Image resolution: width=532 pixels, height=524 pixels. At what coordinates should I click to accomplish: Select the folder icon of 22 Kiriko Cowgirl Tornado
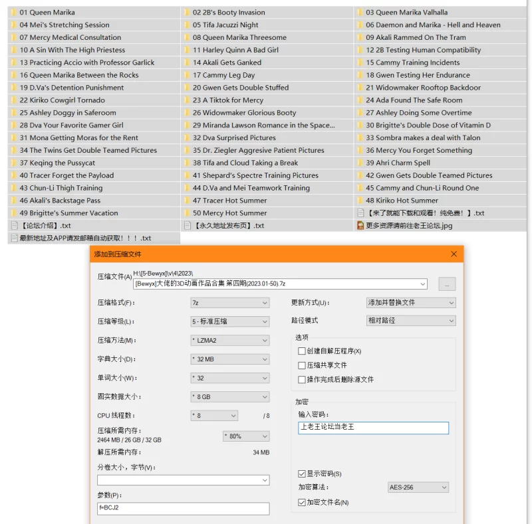[x=14, y=100]
